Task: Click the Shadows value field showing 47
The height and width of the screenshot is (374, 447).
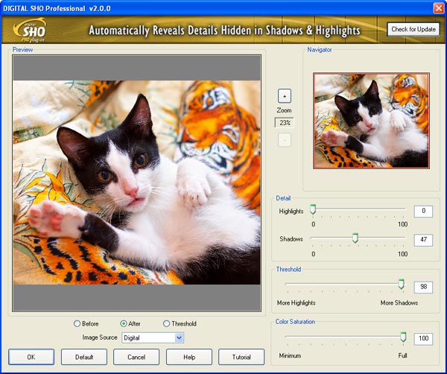Action: (423, 239)
